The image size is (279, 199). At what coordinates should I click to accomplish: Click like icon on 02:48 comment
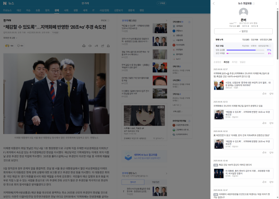click(x=264, y=182)
